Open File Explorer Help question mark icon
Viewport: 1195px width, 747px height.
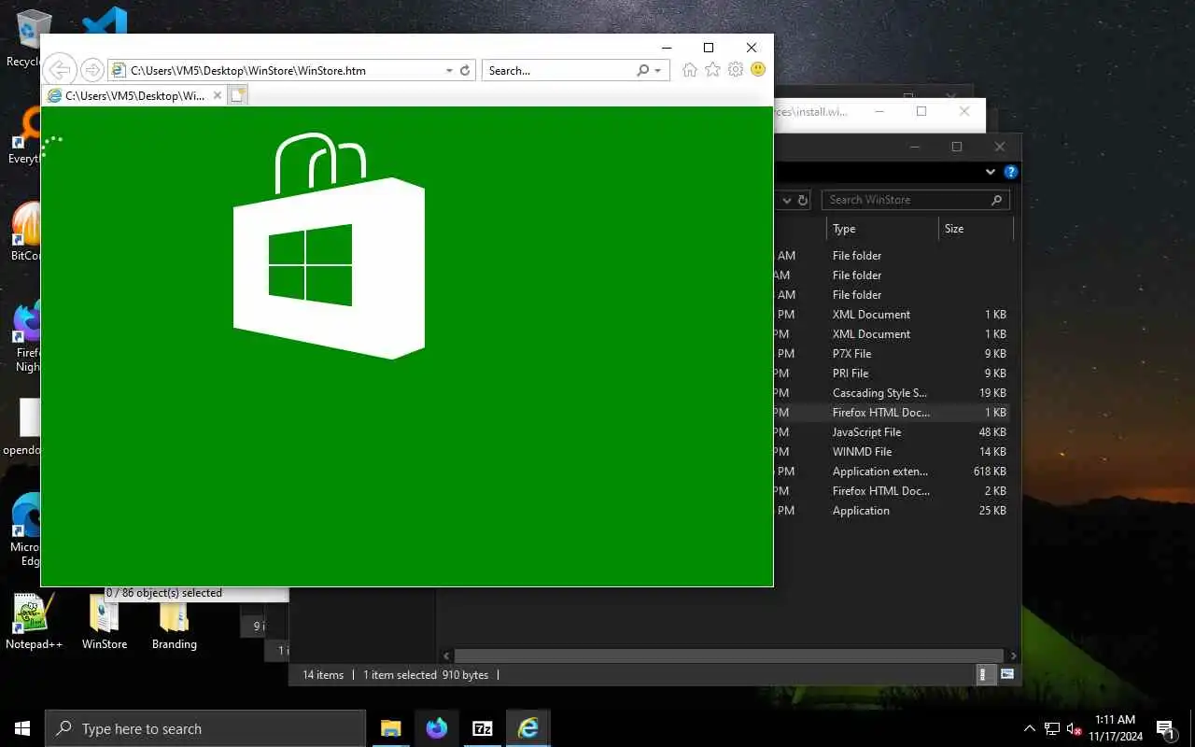coord(1010,172)
